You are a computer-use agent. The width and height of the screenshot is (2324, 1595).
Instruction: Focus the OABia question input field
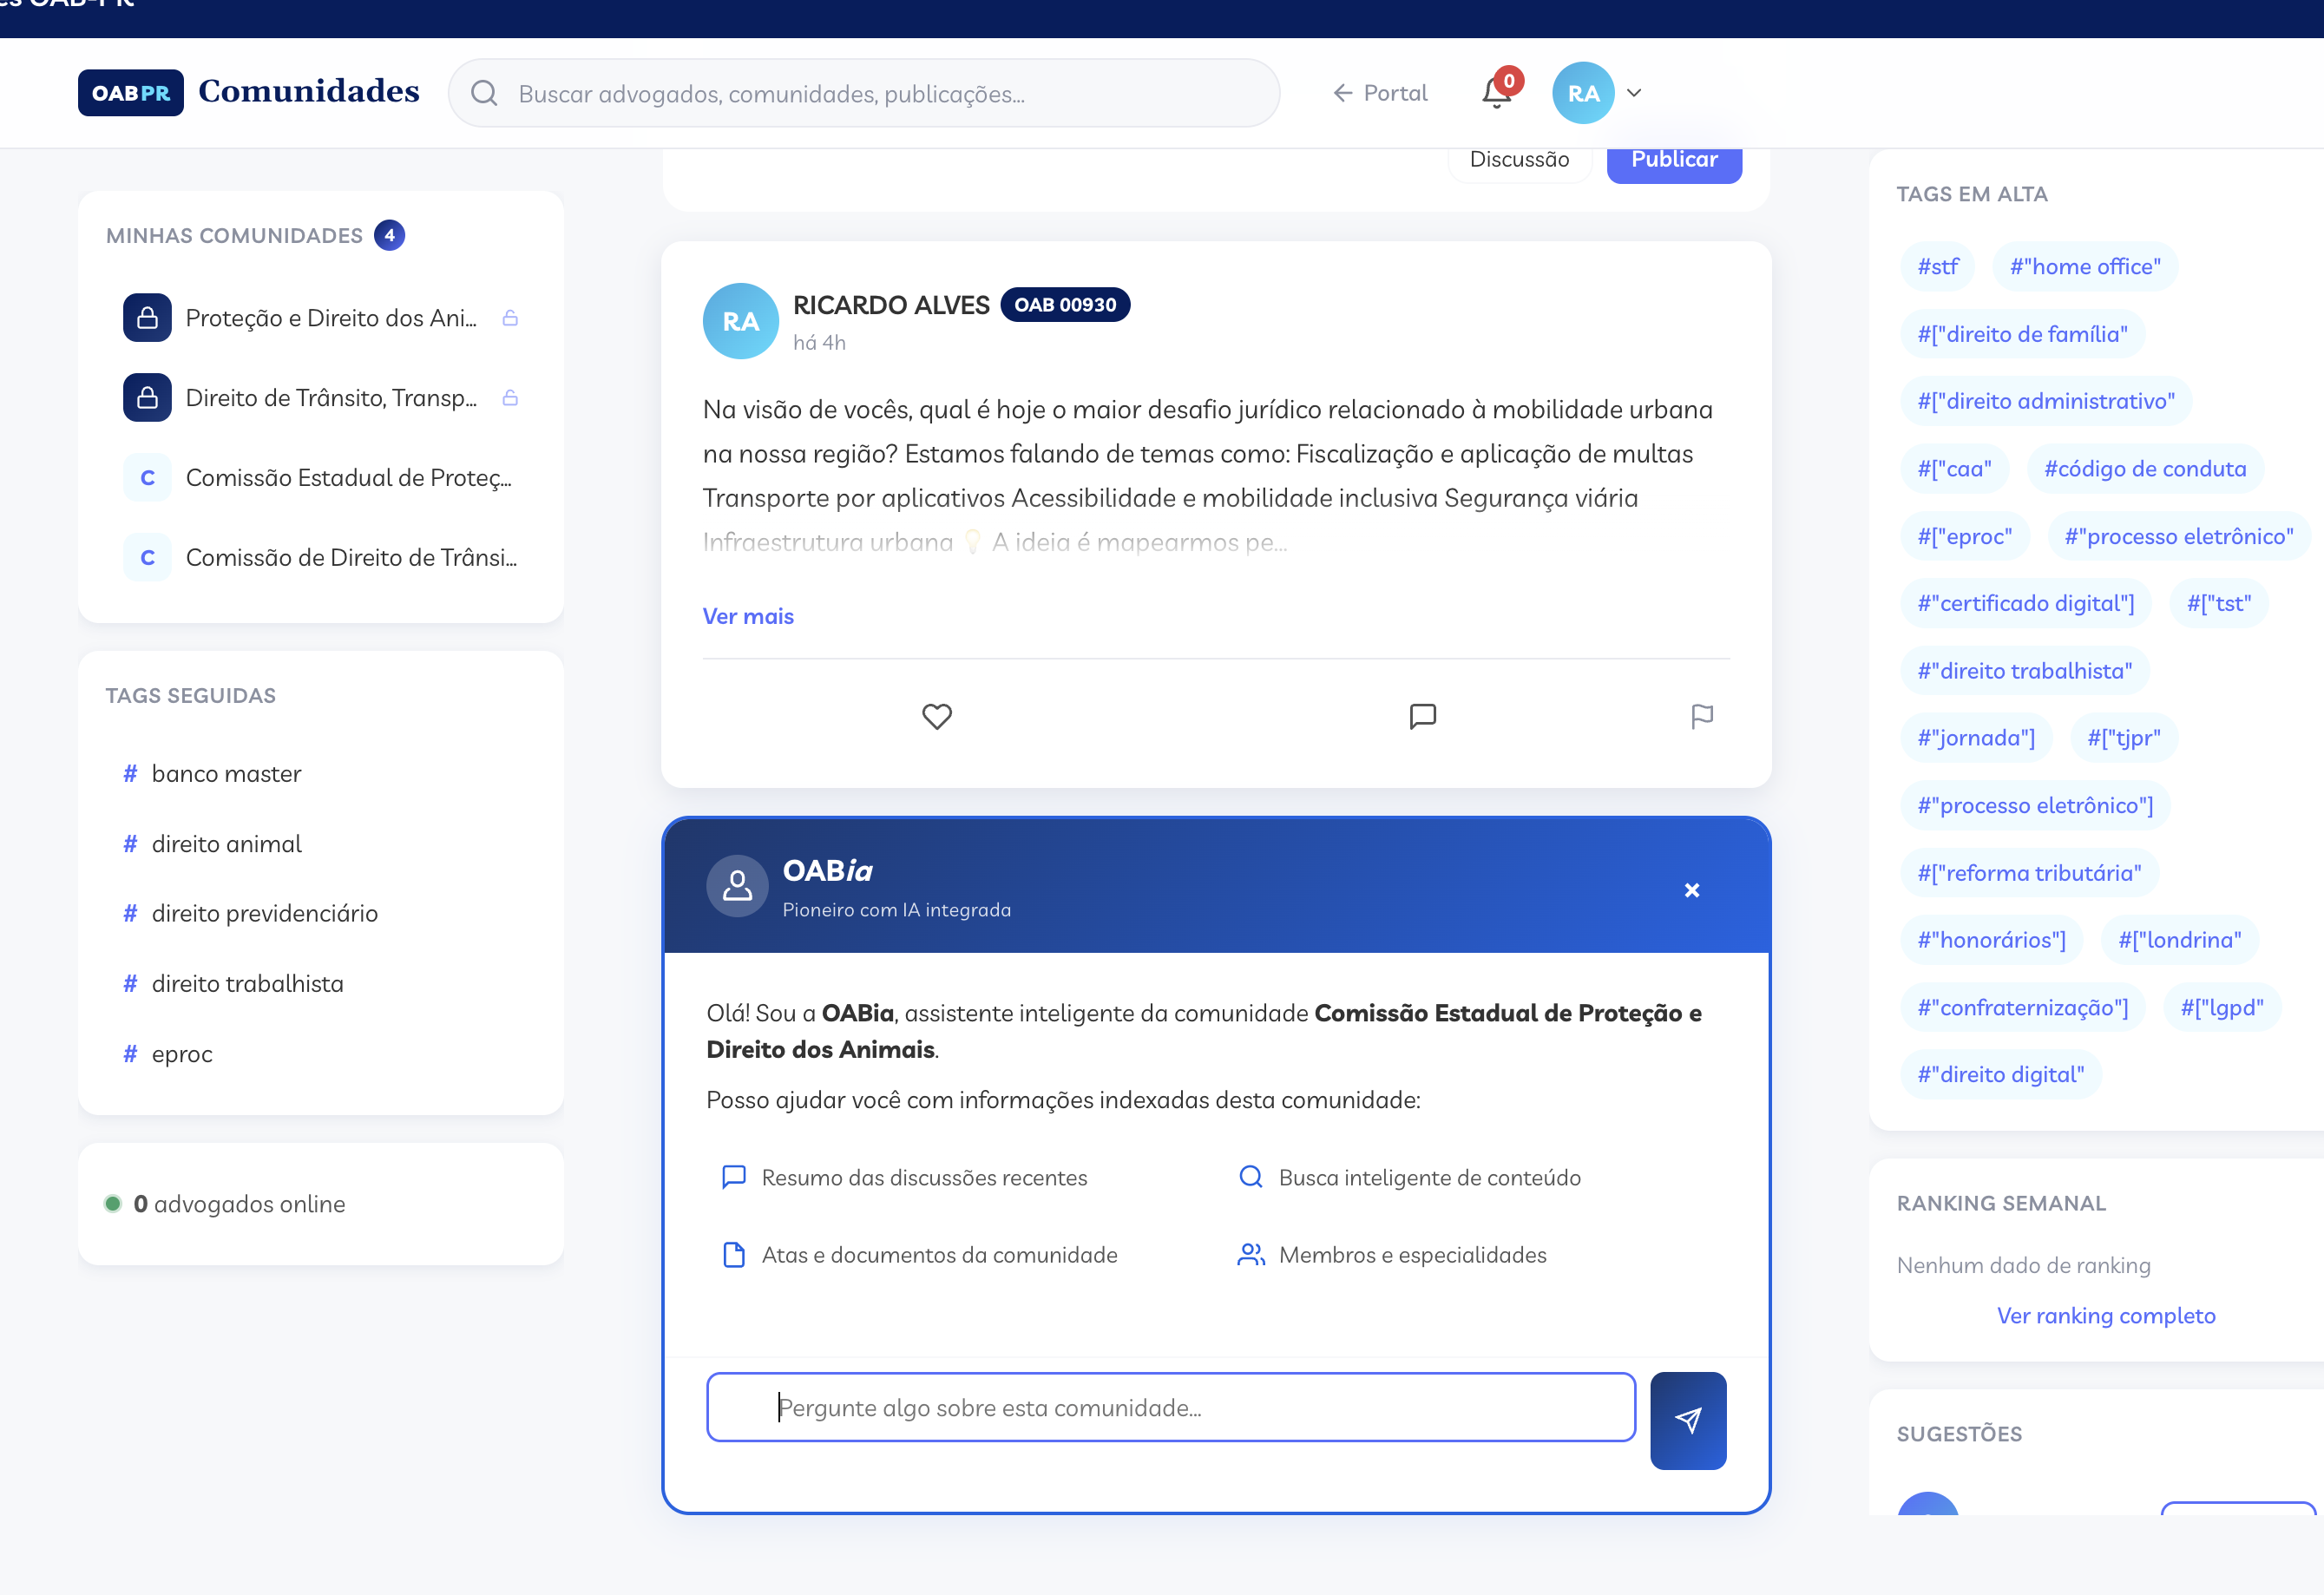coord(1170,1407)
